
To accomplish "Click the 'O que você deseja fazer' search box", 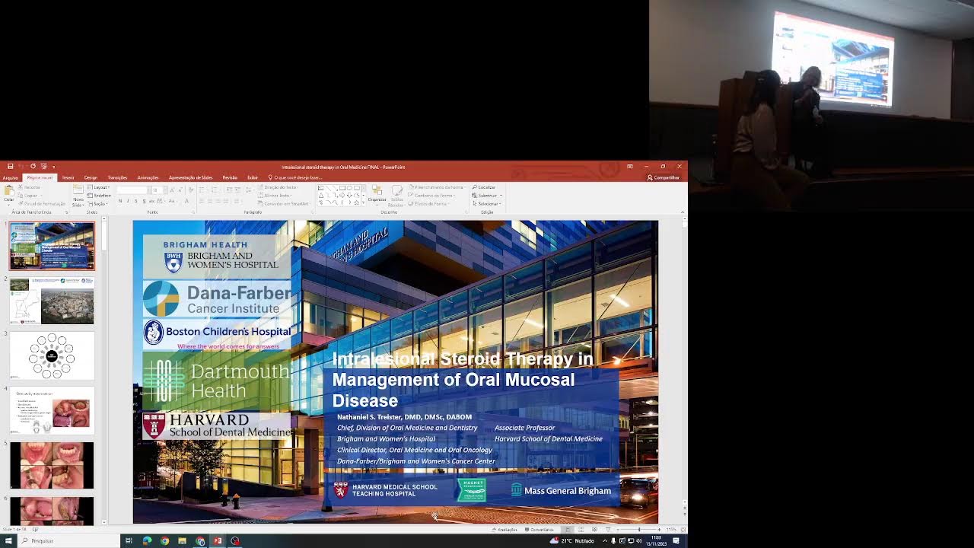I will (295, 177).
